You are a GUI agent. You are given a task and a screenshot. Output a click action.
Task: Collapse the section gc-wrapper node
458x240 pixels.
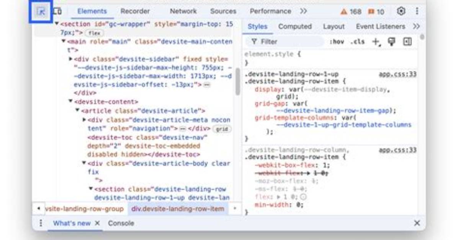(x=57, y=24)
